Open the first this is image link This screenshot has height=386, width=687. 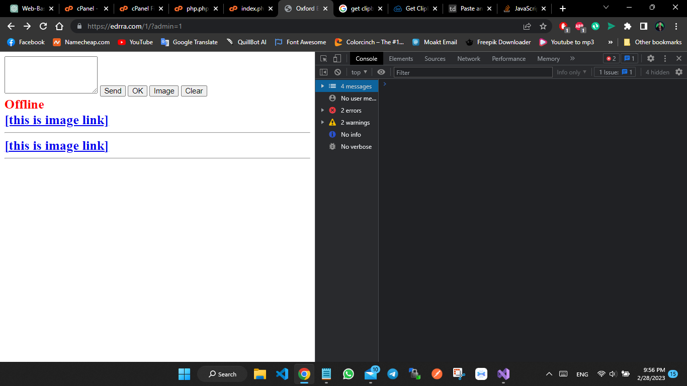56,120
